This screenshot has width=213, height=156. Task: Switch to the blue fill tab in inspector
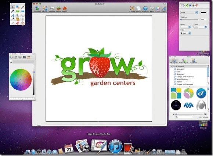[190, 5]
